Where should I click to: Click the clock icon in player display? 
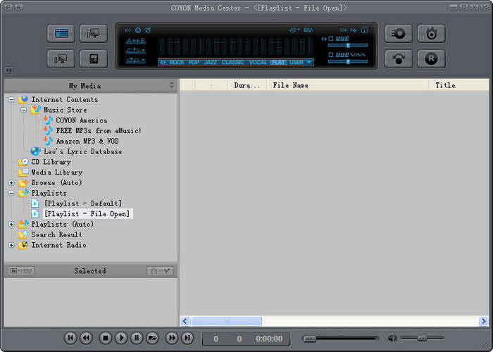[138, 30]
